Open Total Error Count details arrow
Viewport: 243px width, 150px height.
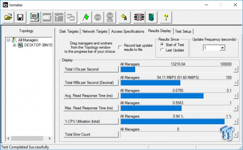(236, 134)
